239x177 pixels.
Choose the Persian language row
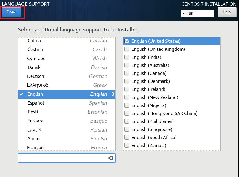pos(67,130)
